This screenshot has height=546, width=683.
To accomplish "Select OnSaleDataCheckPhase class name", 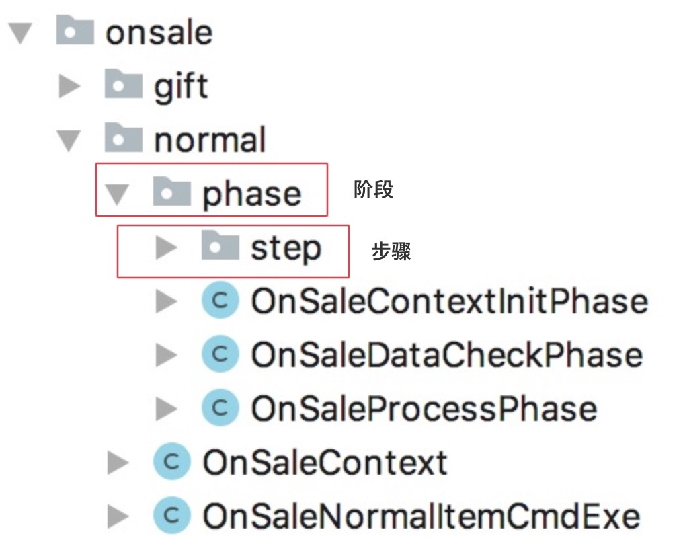I will (x=447, y=355).
